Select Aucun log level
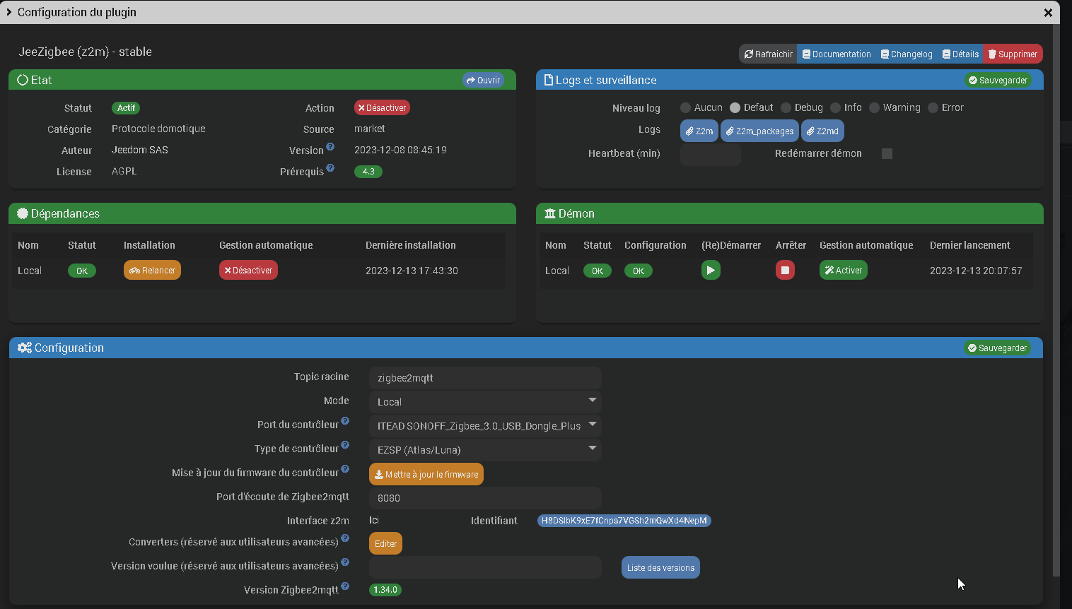 [685, 107]
